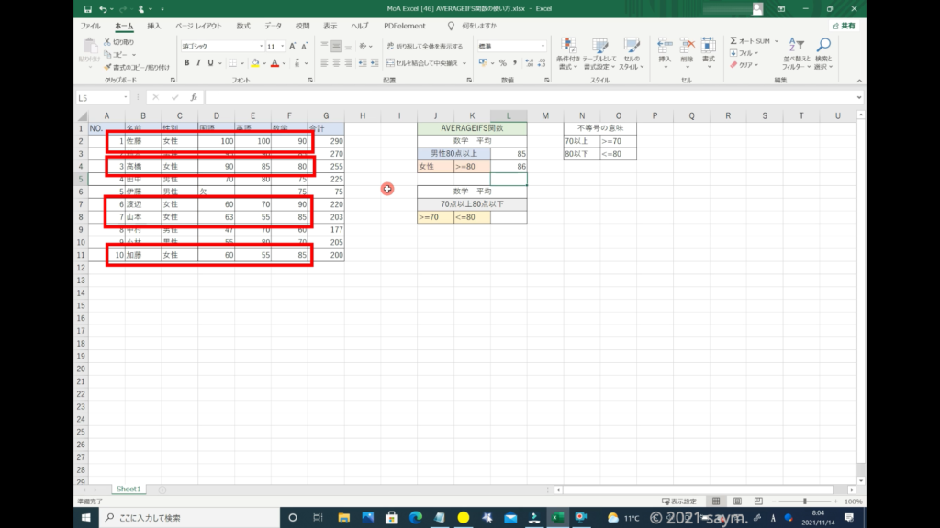Switch to page layout view in status bar

(x=736, y=501)
